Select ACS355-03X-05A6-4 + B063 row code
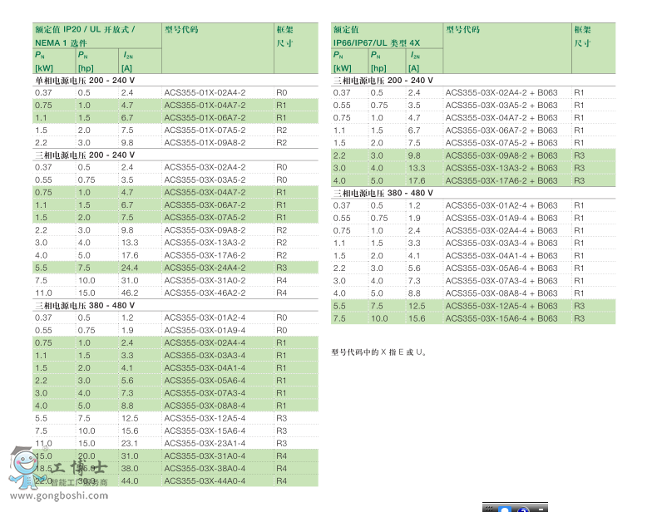This screenshot has height=512, width=657. (501, 268)
